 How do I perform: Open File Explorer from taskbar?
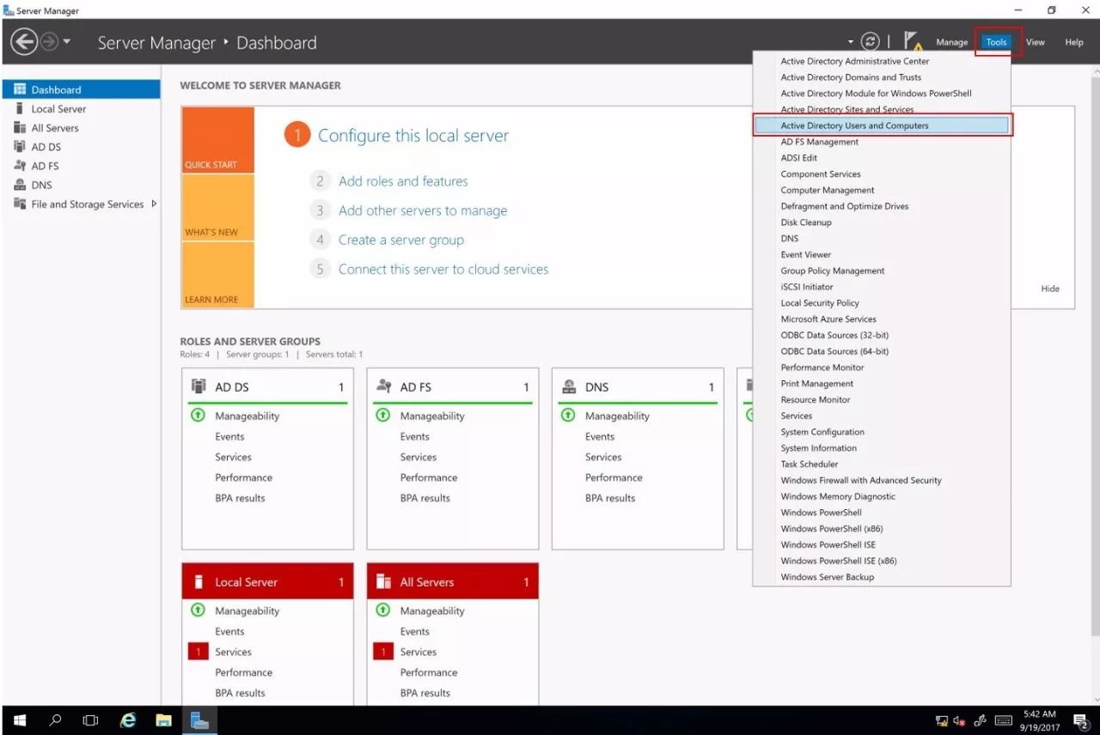(163, 720)
